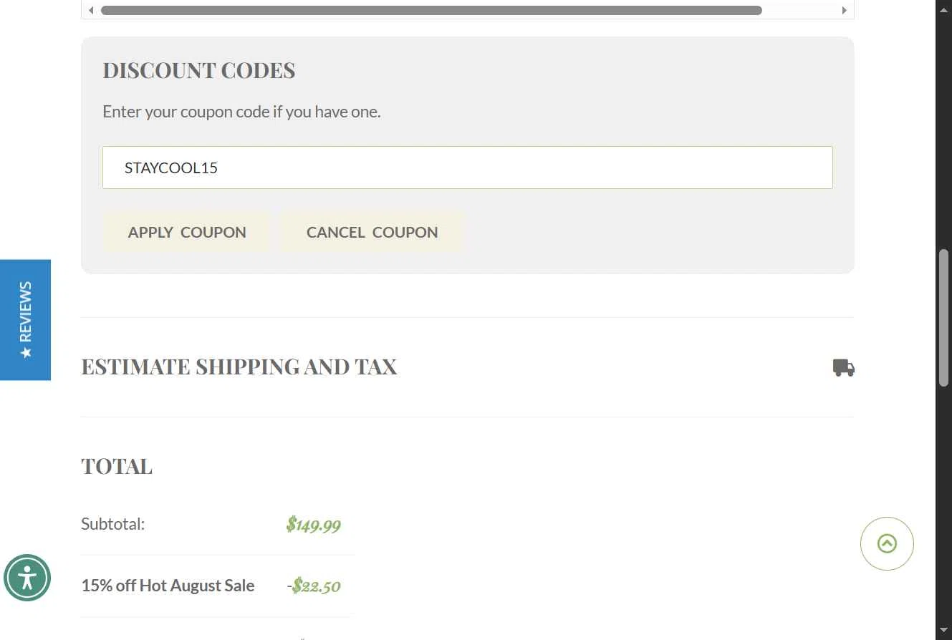Click the Total heading
The height and width of the screenshot is (640, 952).
(117, 466)
